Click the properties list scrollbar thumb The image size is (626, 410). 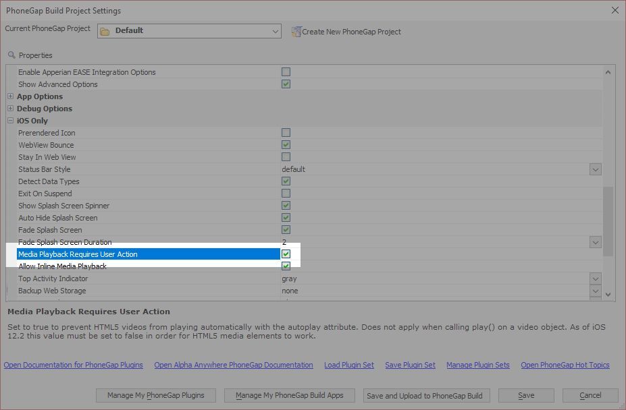608,221
